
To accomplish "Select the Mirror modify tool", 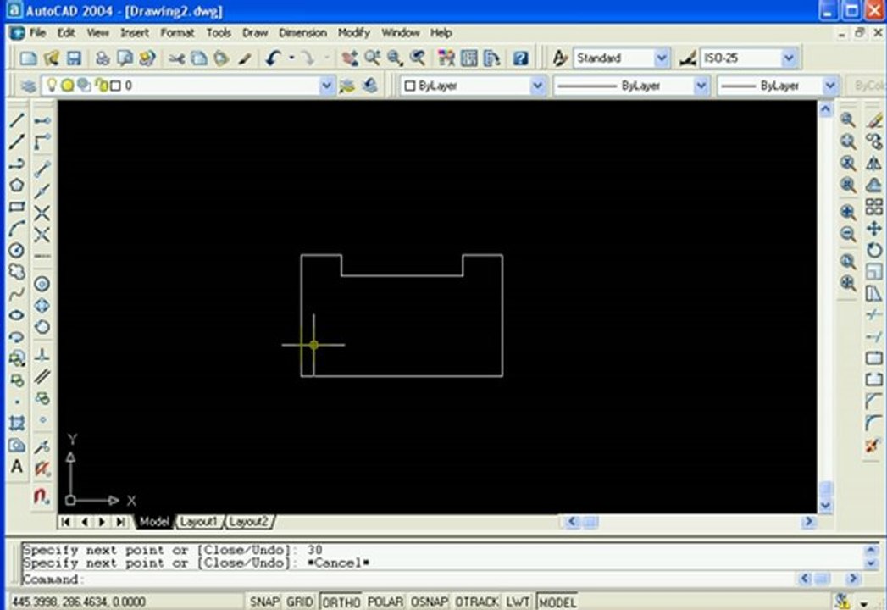I will [874, 163].
